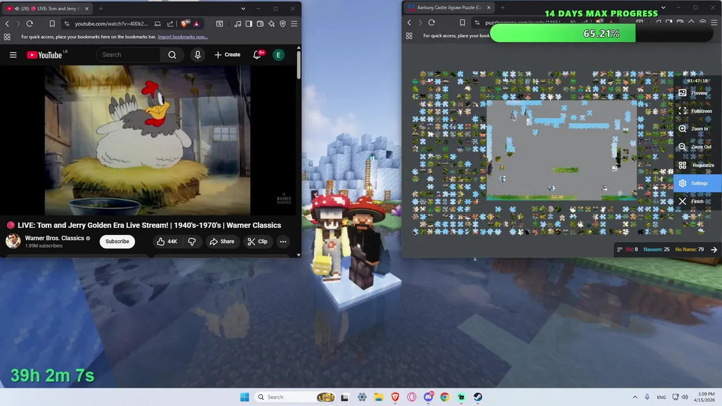Click Preview in the puzzle menu
The height and width of the screenshot is (406, 722).
point(698,93)
